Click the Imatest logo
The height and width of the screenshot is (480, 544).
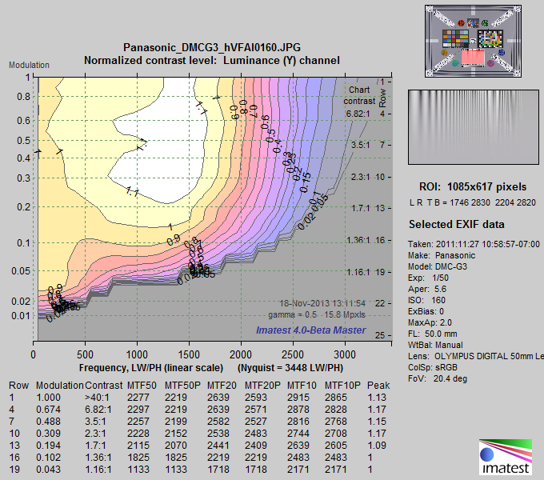506,457
